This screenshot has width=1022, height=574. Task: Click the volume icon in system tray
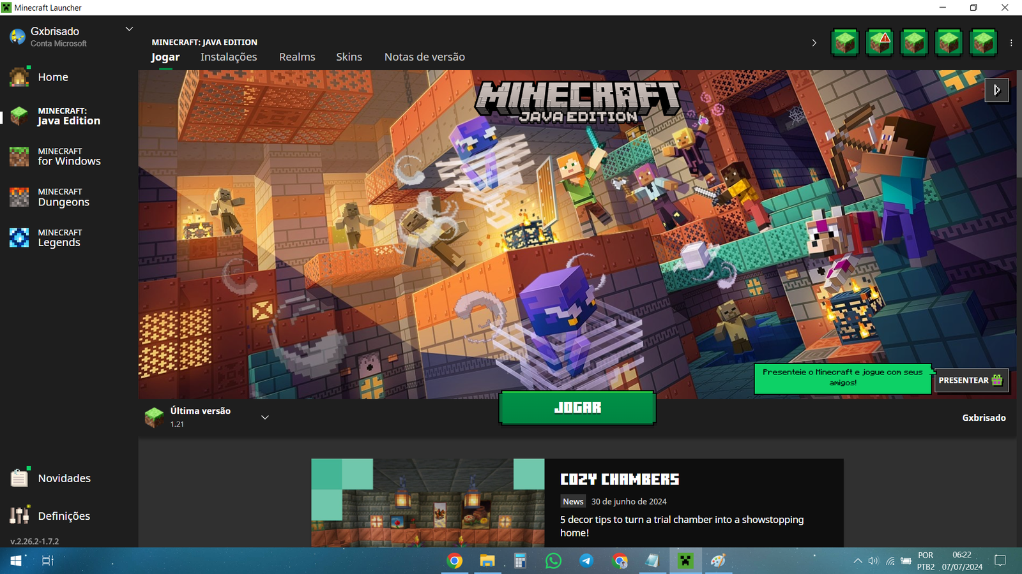pos(873,561)
